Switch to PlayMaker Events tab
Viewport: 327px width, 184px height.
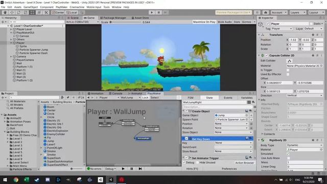[228, 98]
